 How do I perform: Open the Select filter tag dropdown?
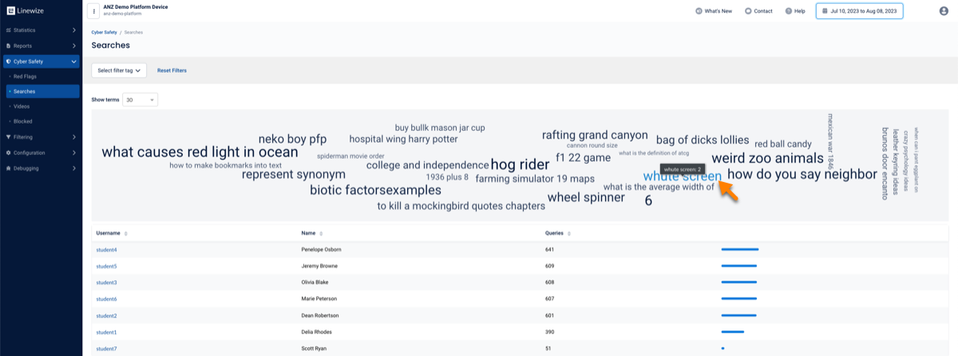tap(119, 70)
